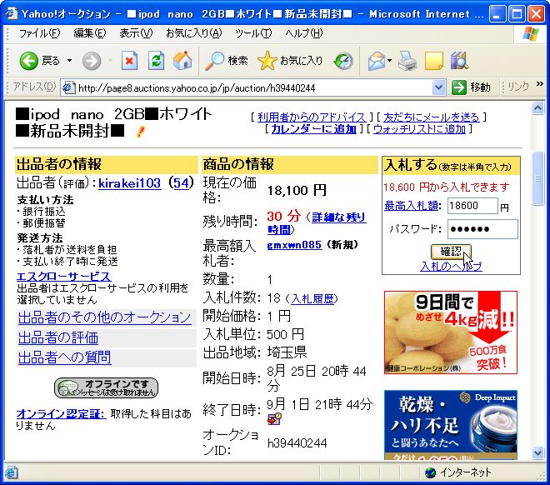Click IE icon in window title bar
The image size is (550, 485).
11,13
